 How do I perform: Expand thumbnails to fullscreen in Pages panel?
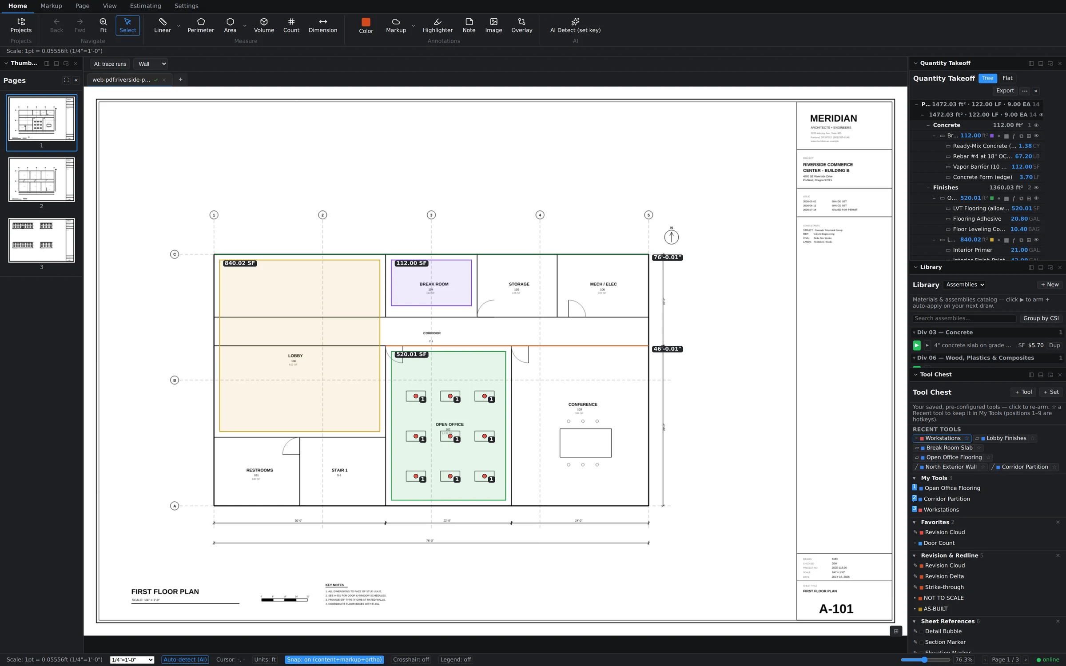tap(66, 80)
